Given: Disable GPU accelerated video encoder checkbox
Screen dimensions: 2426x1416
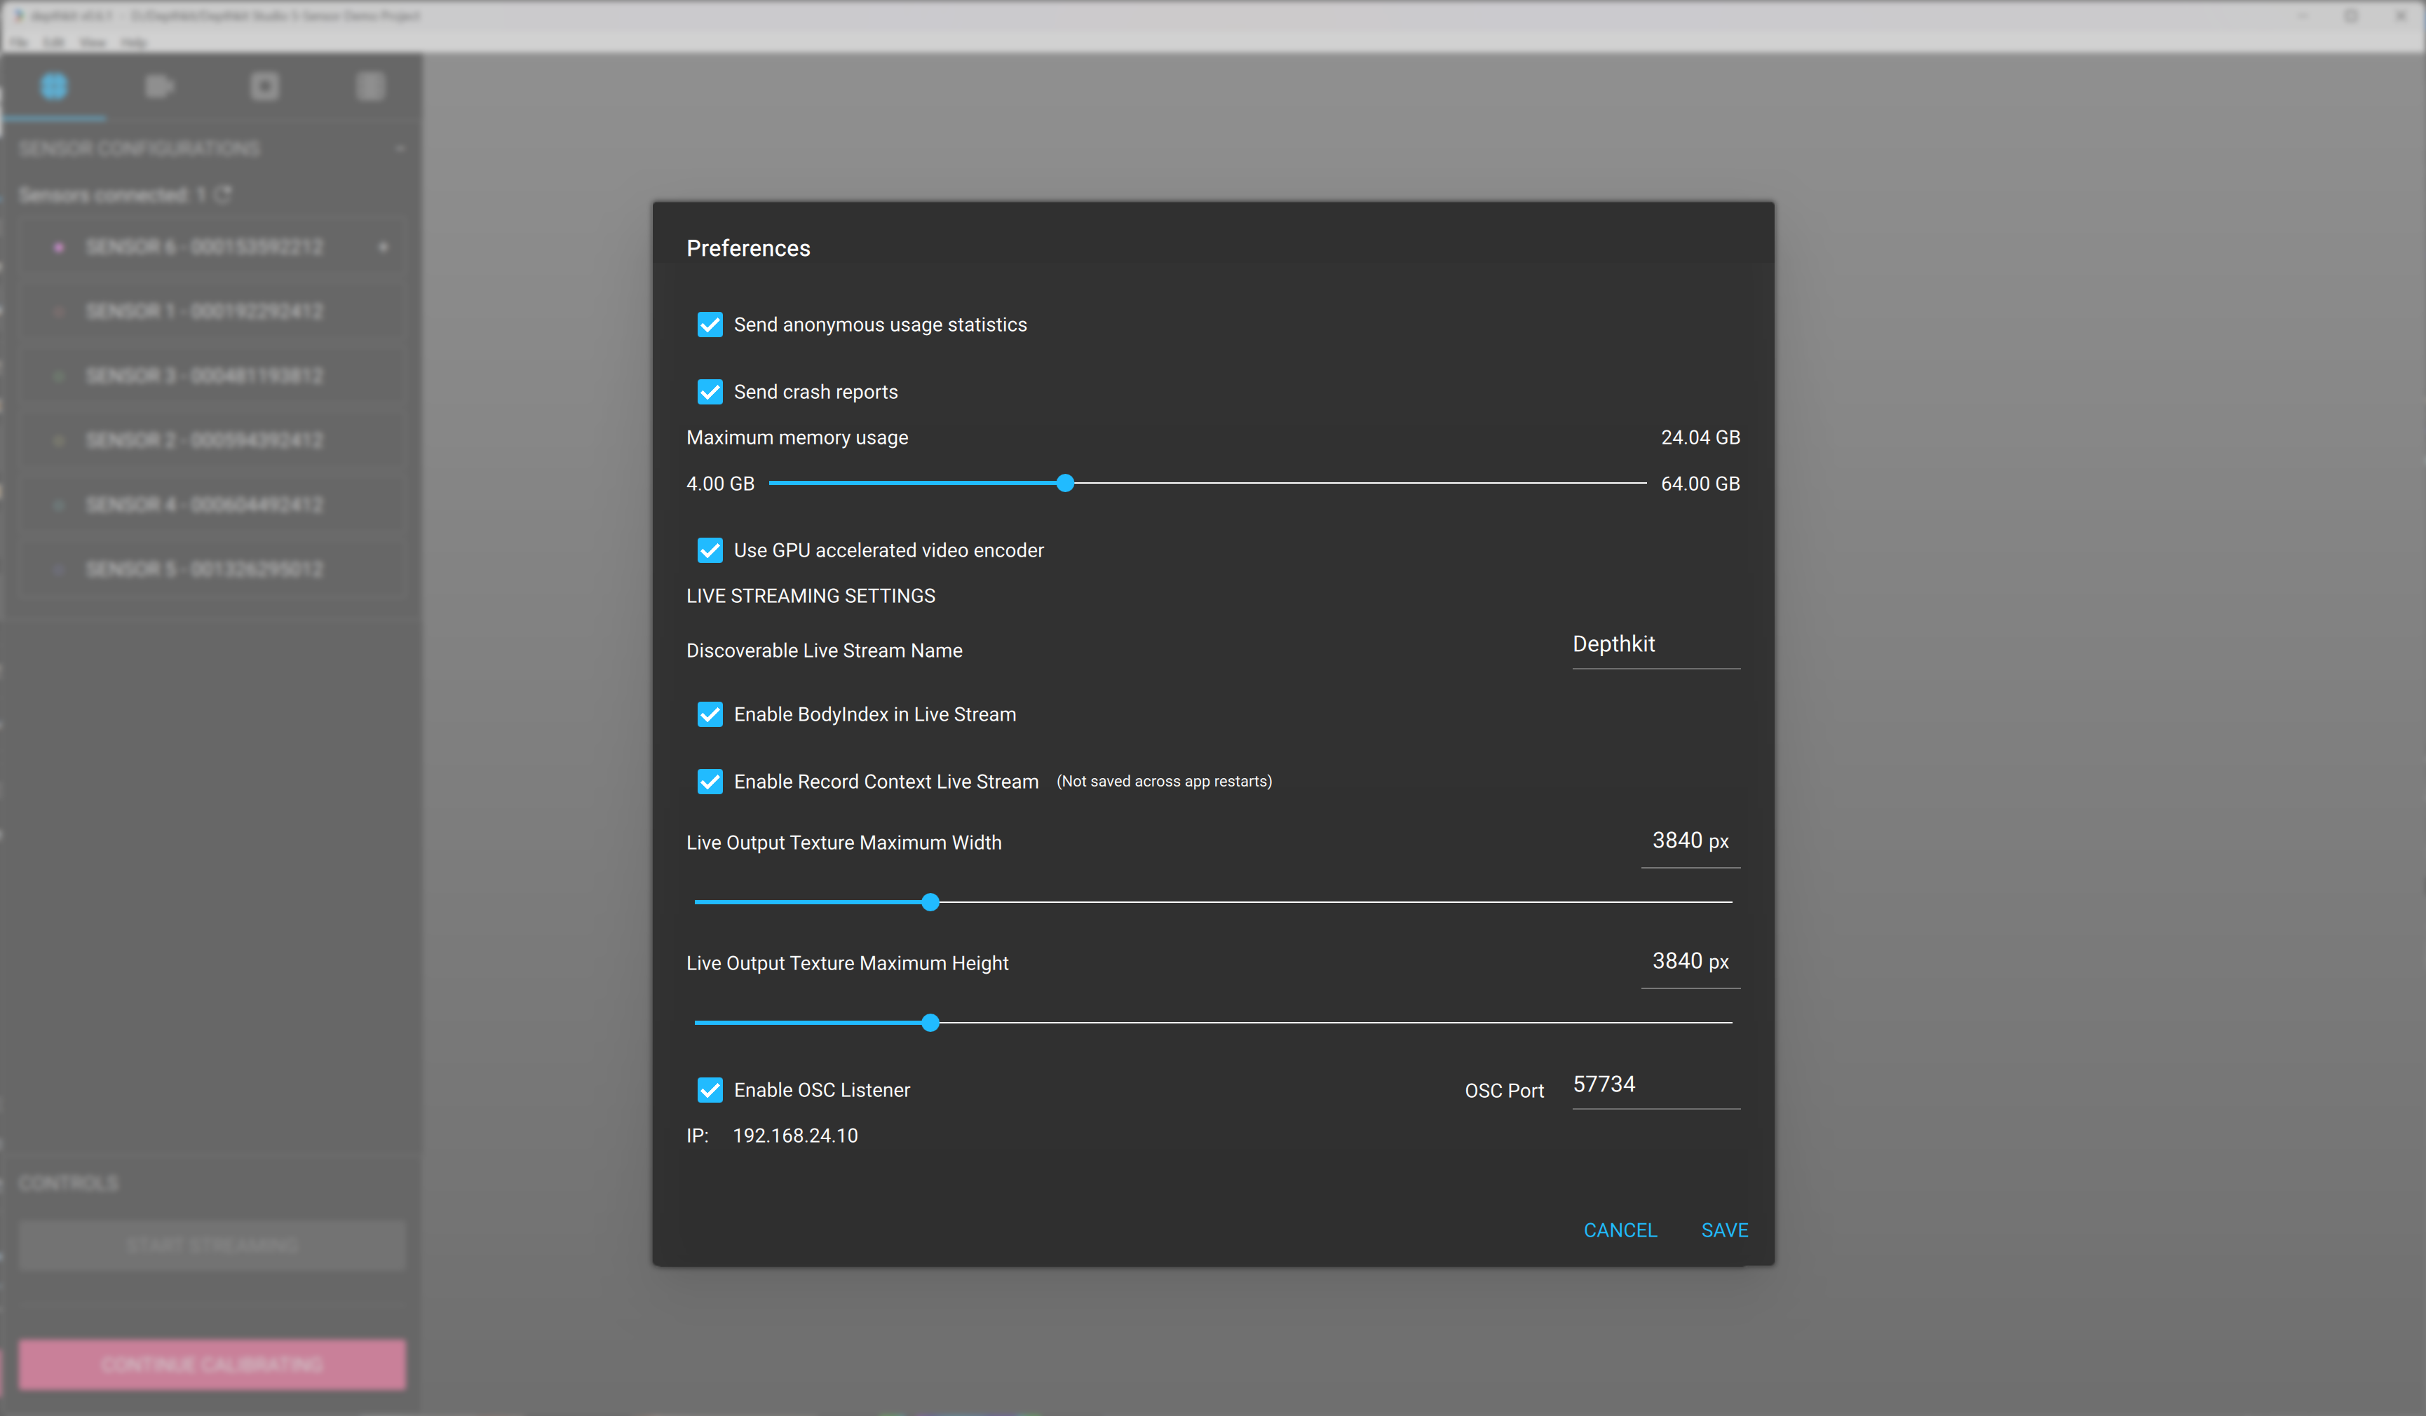Looking at the screenshot, I should 710,550.
